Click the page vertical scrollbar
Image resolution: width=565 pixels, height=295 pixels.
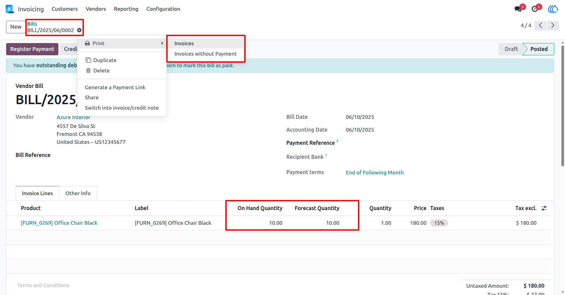(x=563, y=105)
